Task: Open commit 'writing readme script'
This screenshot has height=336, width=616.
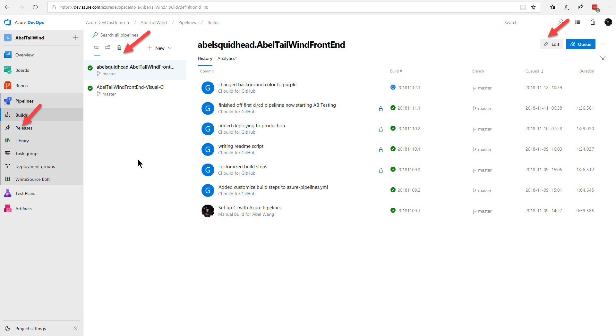Action: click(241, 146)
